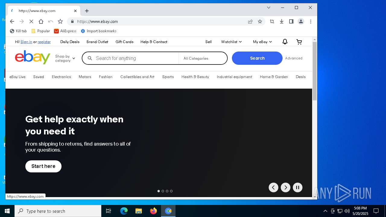Viewport: 386px width, 217px height.
Task: Open Daily Deals link
Action: point(70,42)
